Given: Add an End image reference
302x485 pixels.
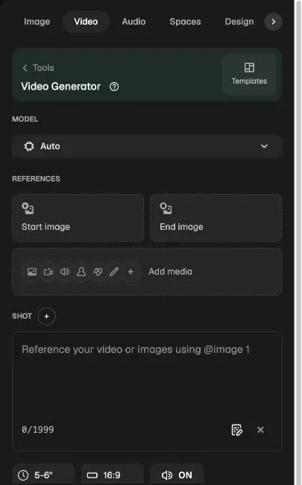Looking at the screenshot, I should tap(216, 218).
